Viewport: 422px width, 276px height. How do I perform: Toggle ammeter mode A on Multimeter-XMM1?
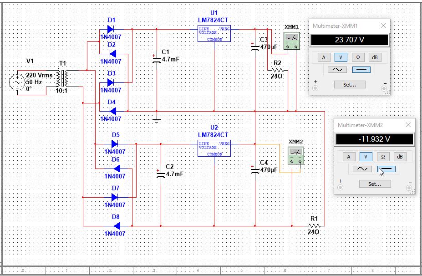pyautogui.click(x=324, y=57)
